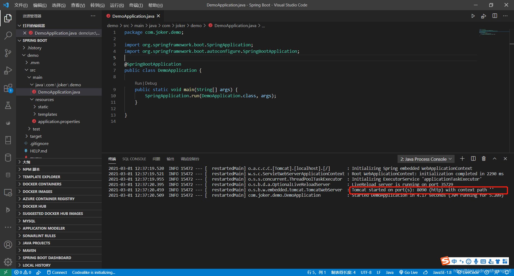Change LF end of line sequence

[x=379, y=272]
